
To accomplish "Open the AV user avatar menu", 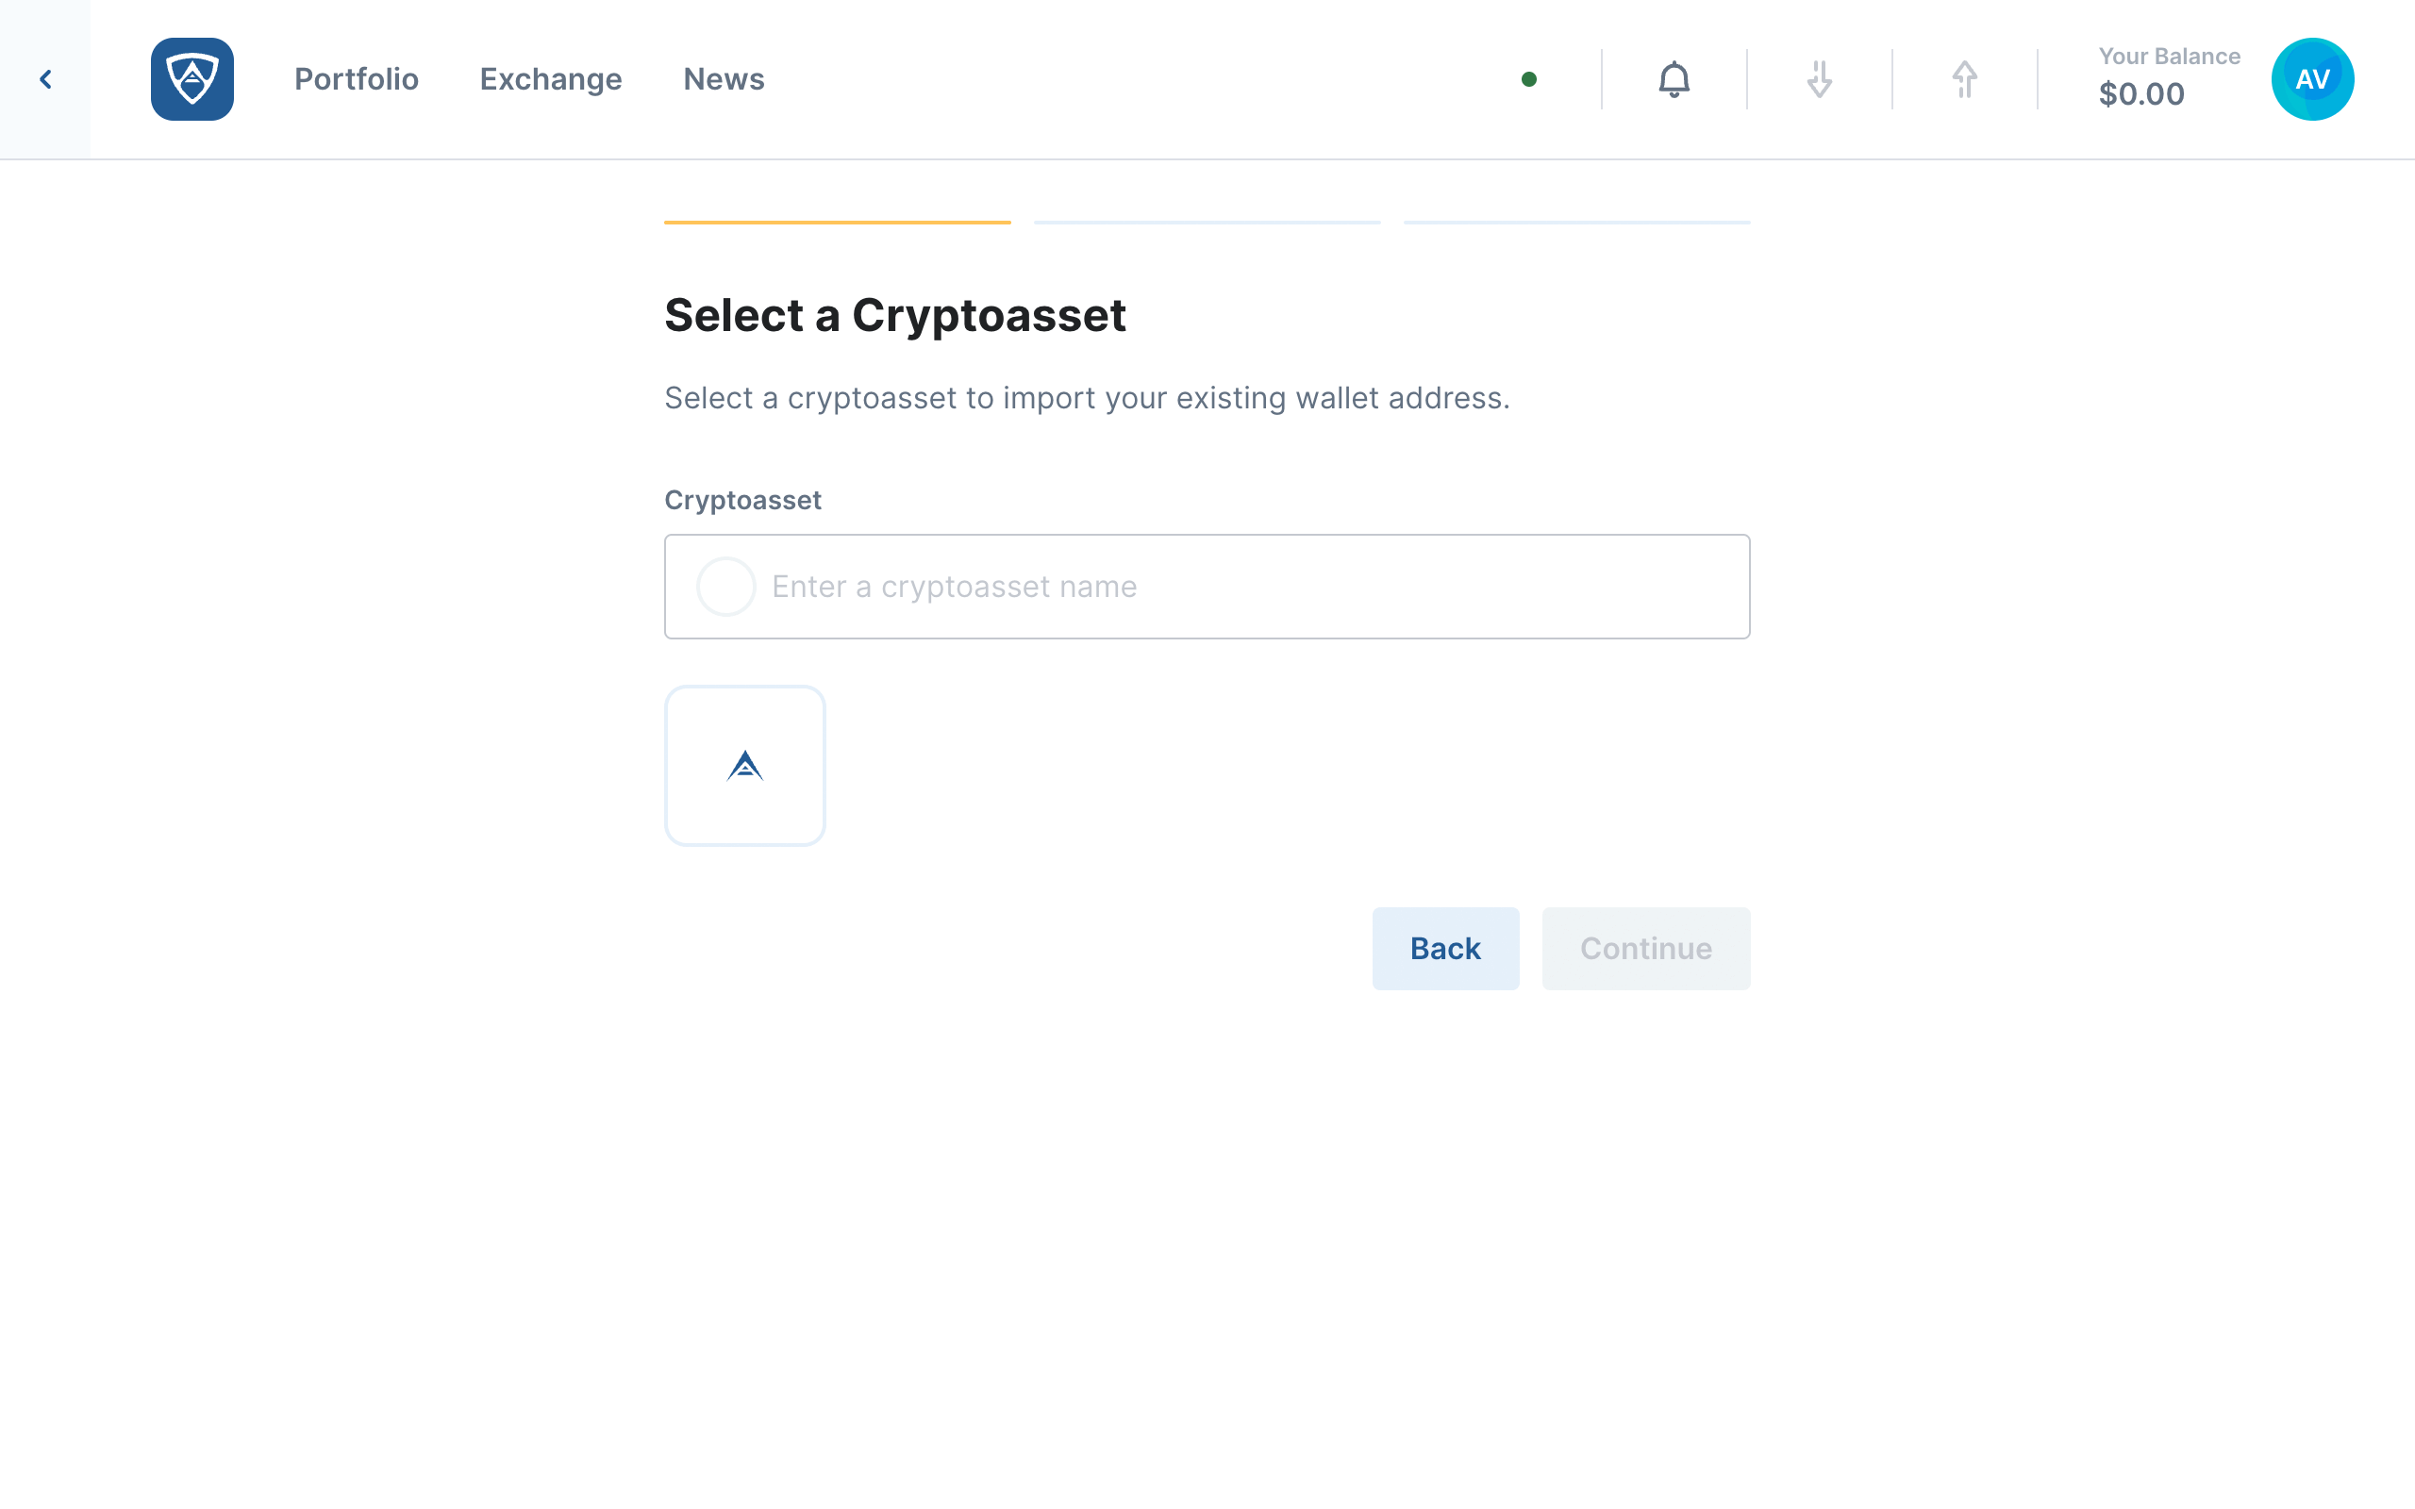I will (x=2312, y=79).
